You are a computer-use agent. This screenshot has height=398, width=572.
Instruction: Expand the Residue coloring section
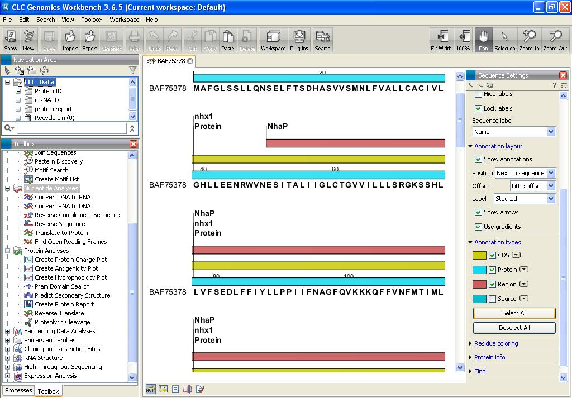[495, 343]
